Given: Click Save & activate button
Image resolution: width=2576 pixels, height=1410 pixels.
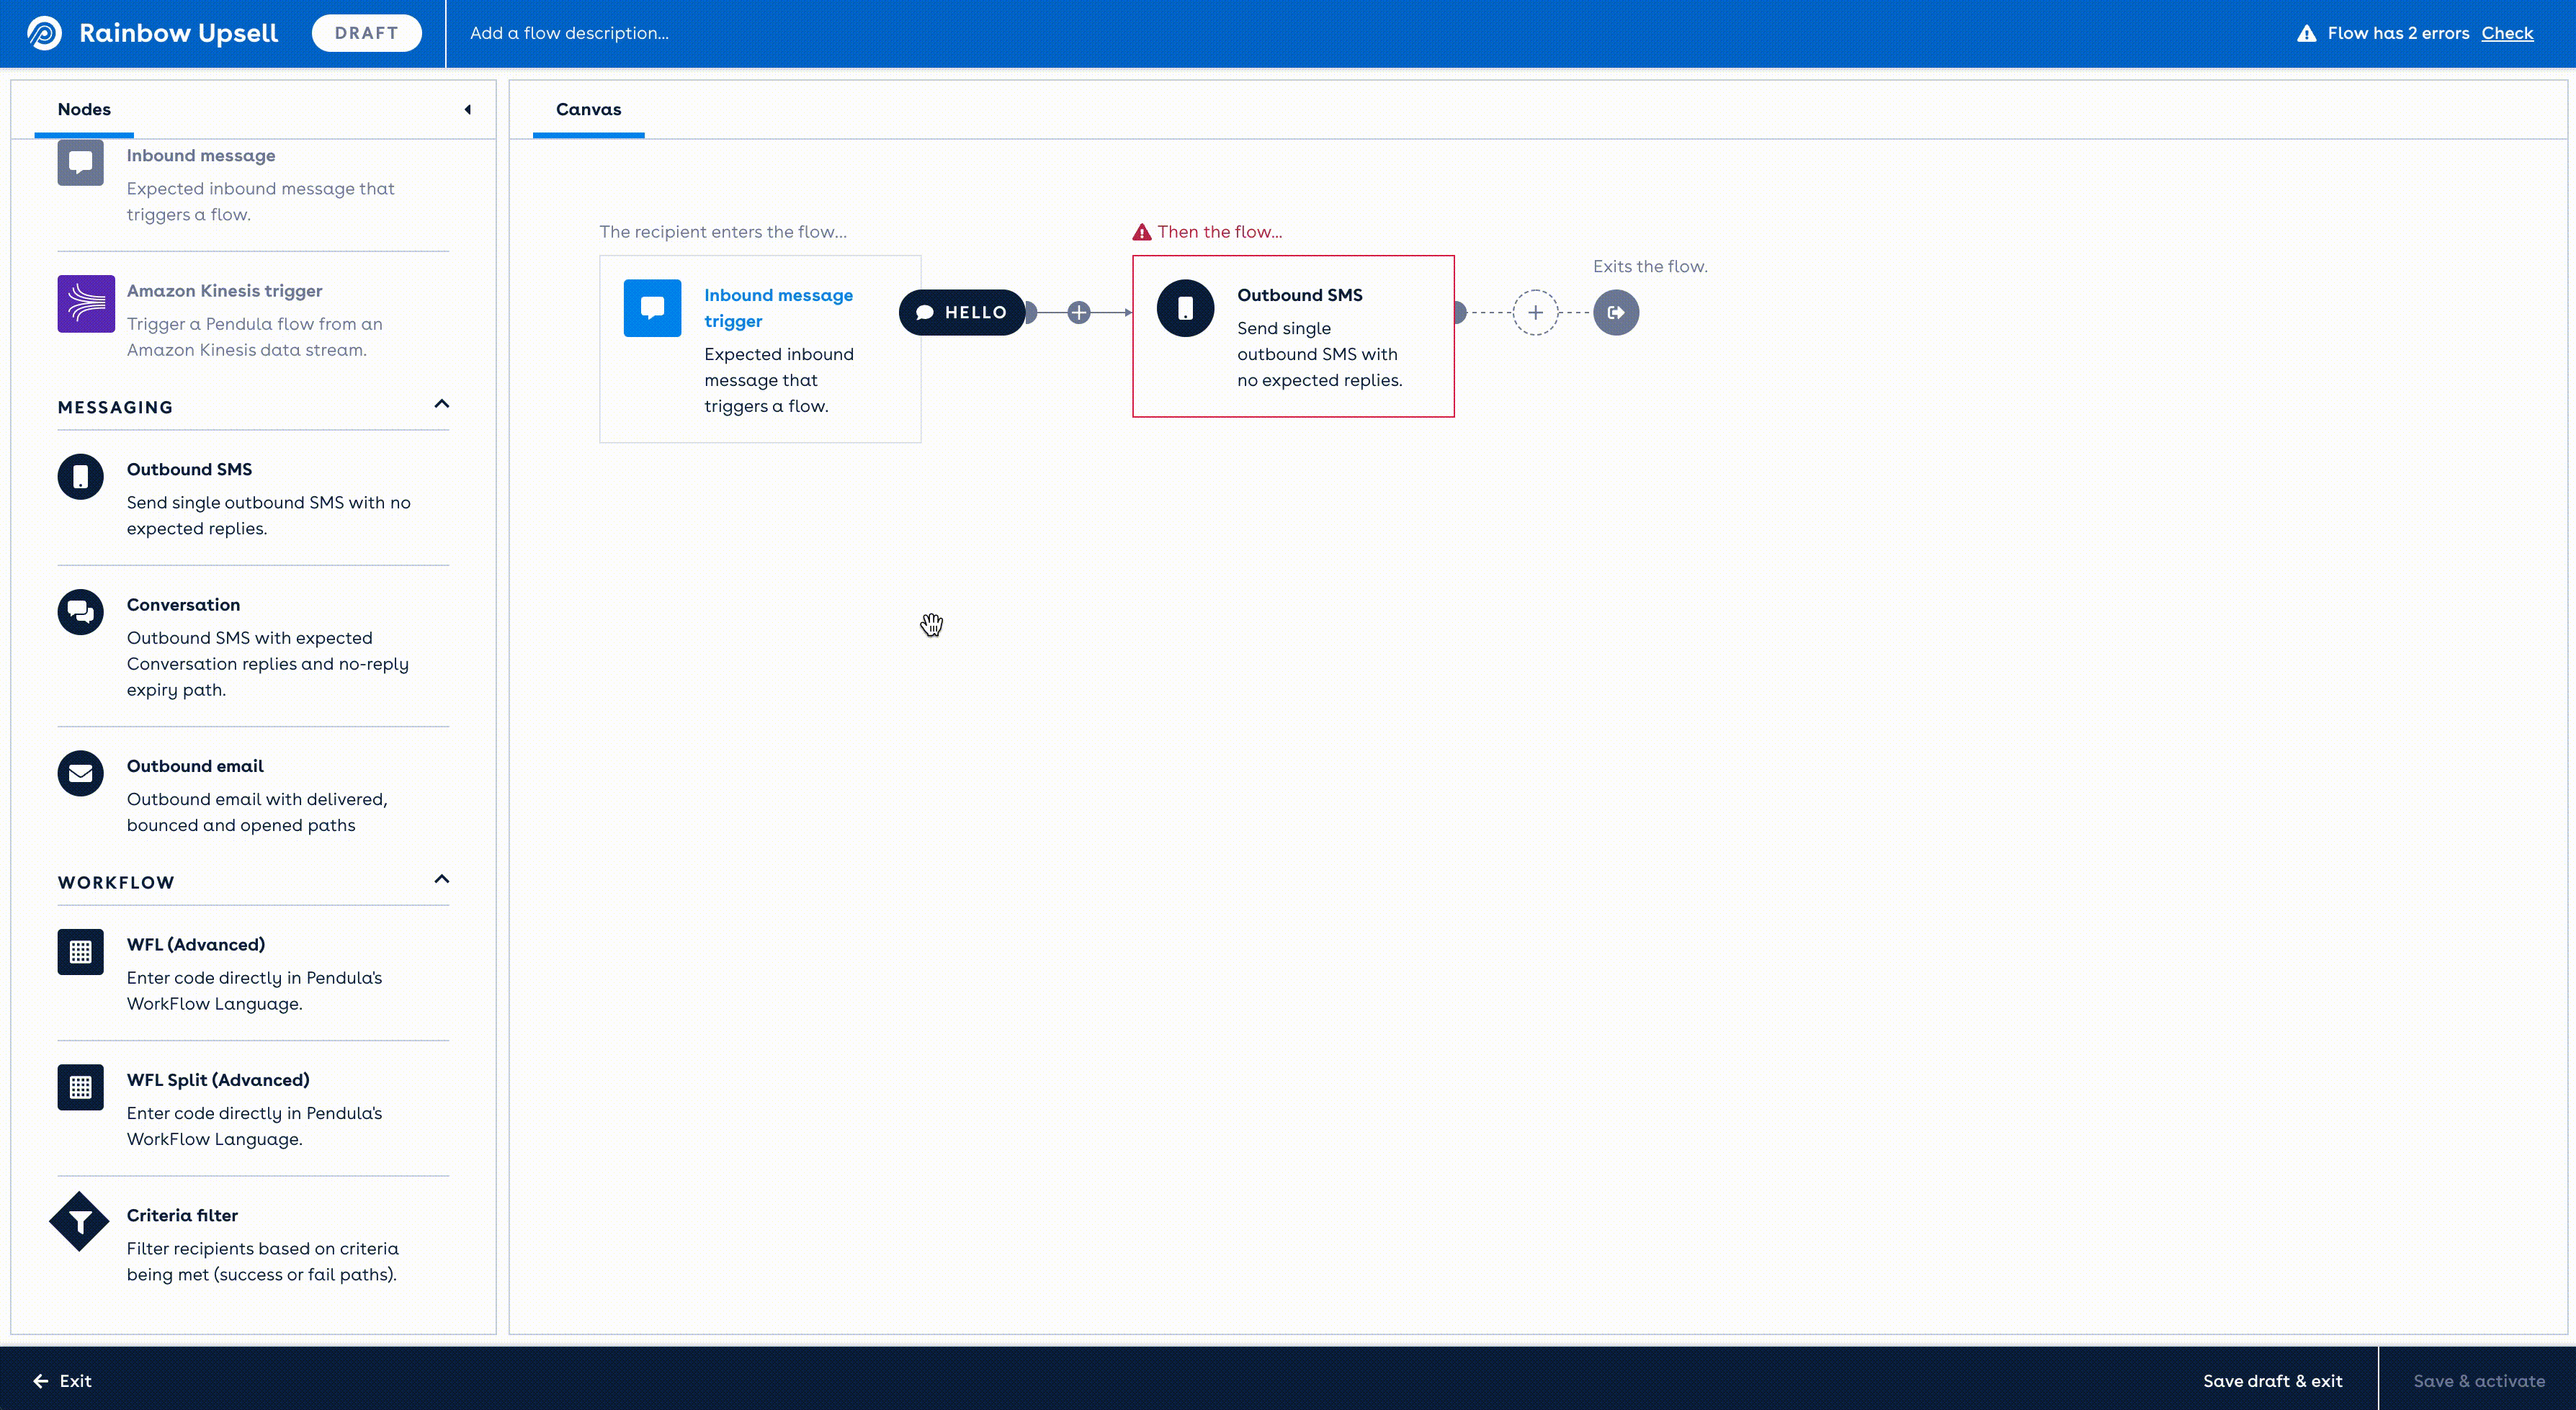Looking at the screenshot, I should (2478, 1380).
